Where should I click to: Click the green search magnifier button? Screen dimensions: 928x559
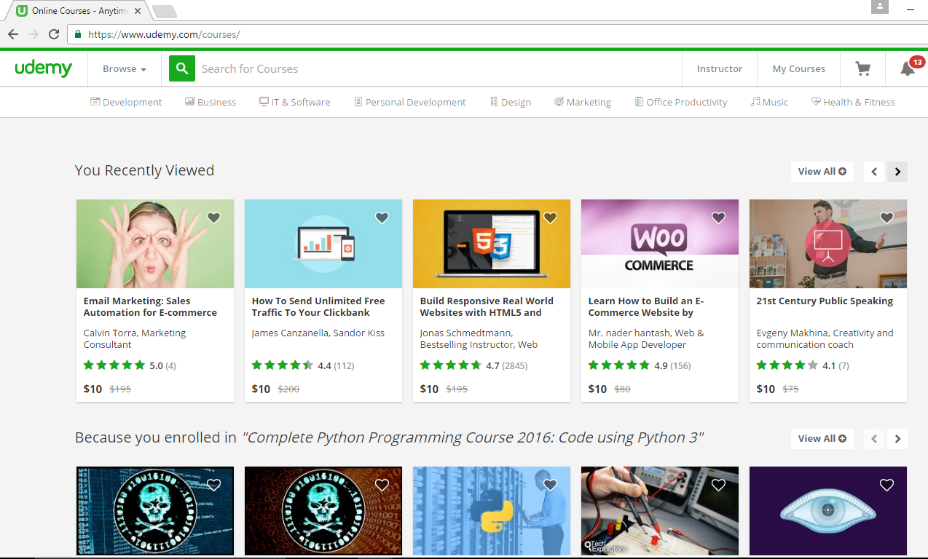pos(182,68)
